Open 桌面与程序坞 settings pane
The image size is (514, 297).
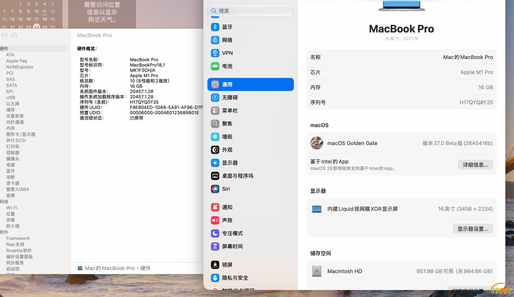pos(250,176)
